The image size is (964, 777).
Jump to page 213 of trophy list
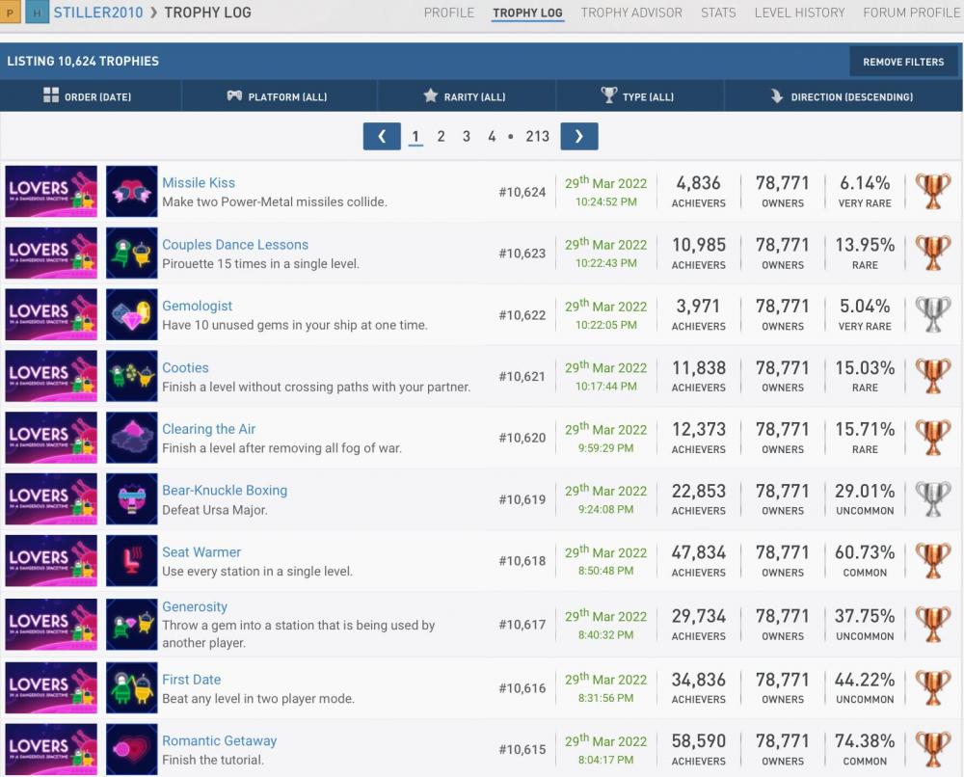pyautogui.click(x=537, y=137)
